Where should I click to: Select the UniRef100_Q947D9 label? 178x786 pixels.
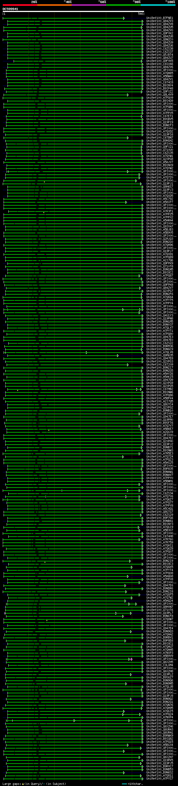point(160,380)
